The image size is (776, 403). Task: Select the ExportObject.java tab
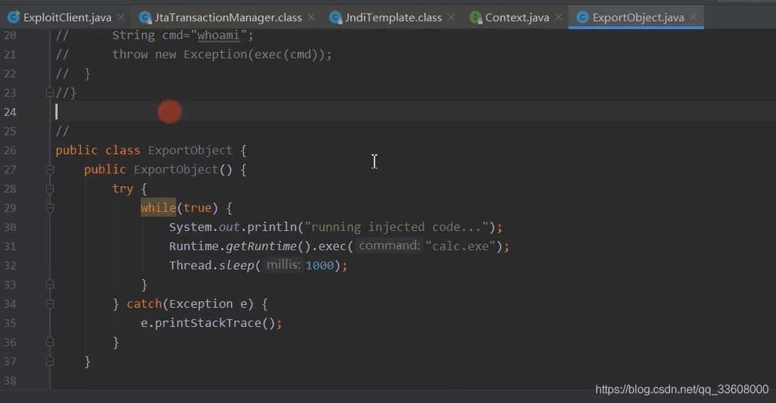click(638, 17)
